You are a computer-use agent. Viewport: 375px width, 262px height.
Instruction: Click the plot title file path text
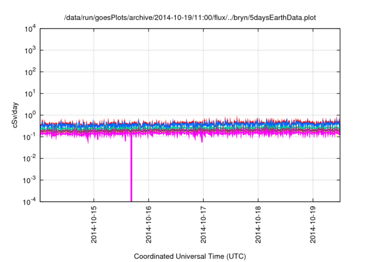(190, 18)
